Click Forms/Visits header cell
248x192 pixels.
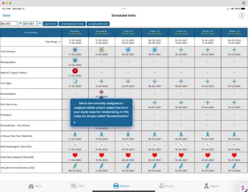(x=31, y=33)
